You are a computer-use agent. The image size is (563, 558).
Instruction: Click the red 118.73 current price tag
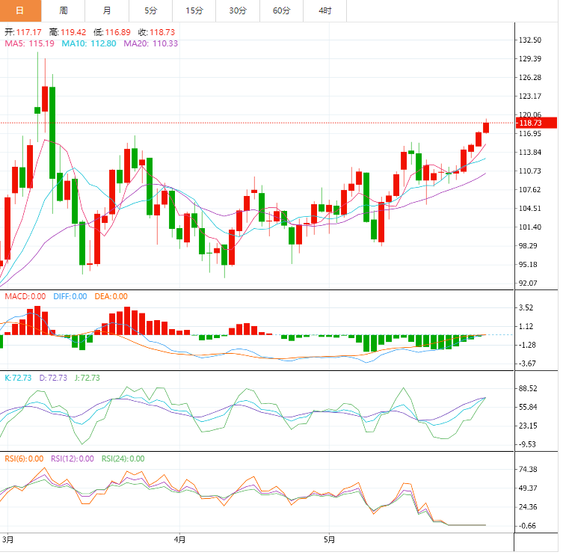pyautogui.click(x=536, y=123)
